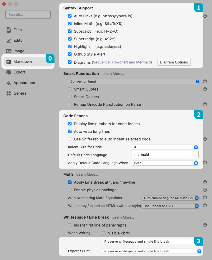Click the Files sidebar document icon
Screen dimensions: 212x260
[x=9, y=30]
